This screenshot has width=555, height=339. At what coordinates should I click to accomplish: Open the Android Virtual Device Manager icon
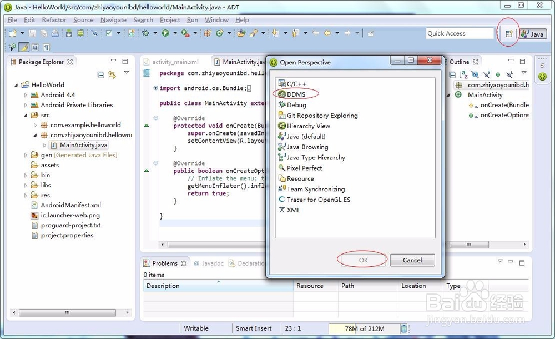coord(80,33)
